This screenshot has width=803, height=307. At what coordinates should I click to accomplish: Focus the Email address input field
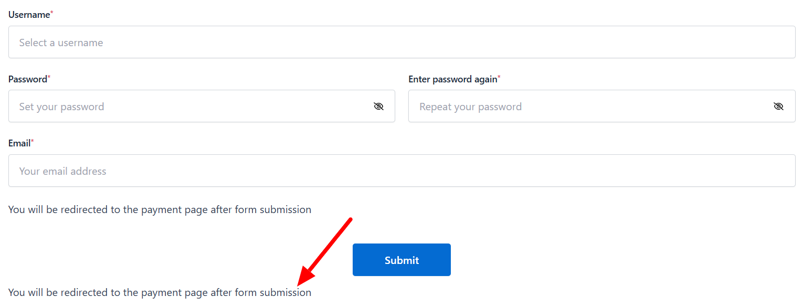click(x=401, y=171)
